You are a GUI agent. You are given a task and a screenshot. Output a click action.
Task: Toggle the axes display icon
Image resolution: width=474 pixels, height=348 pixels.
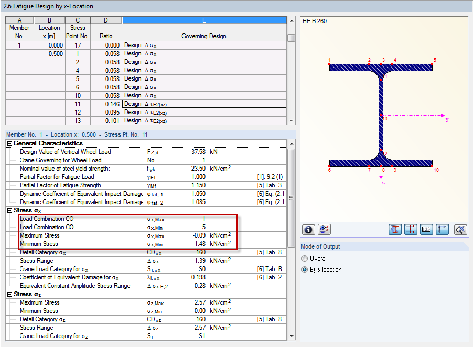pos(442,230)
